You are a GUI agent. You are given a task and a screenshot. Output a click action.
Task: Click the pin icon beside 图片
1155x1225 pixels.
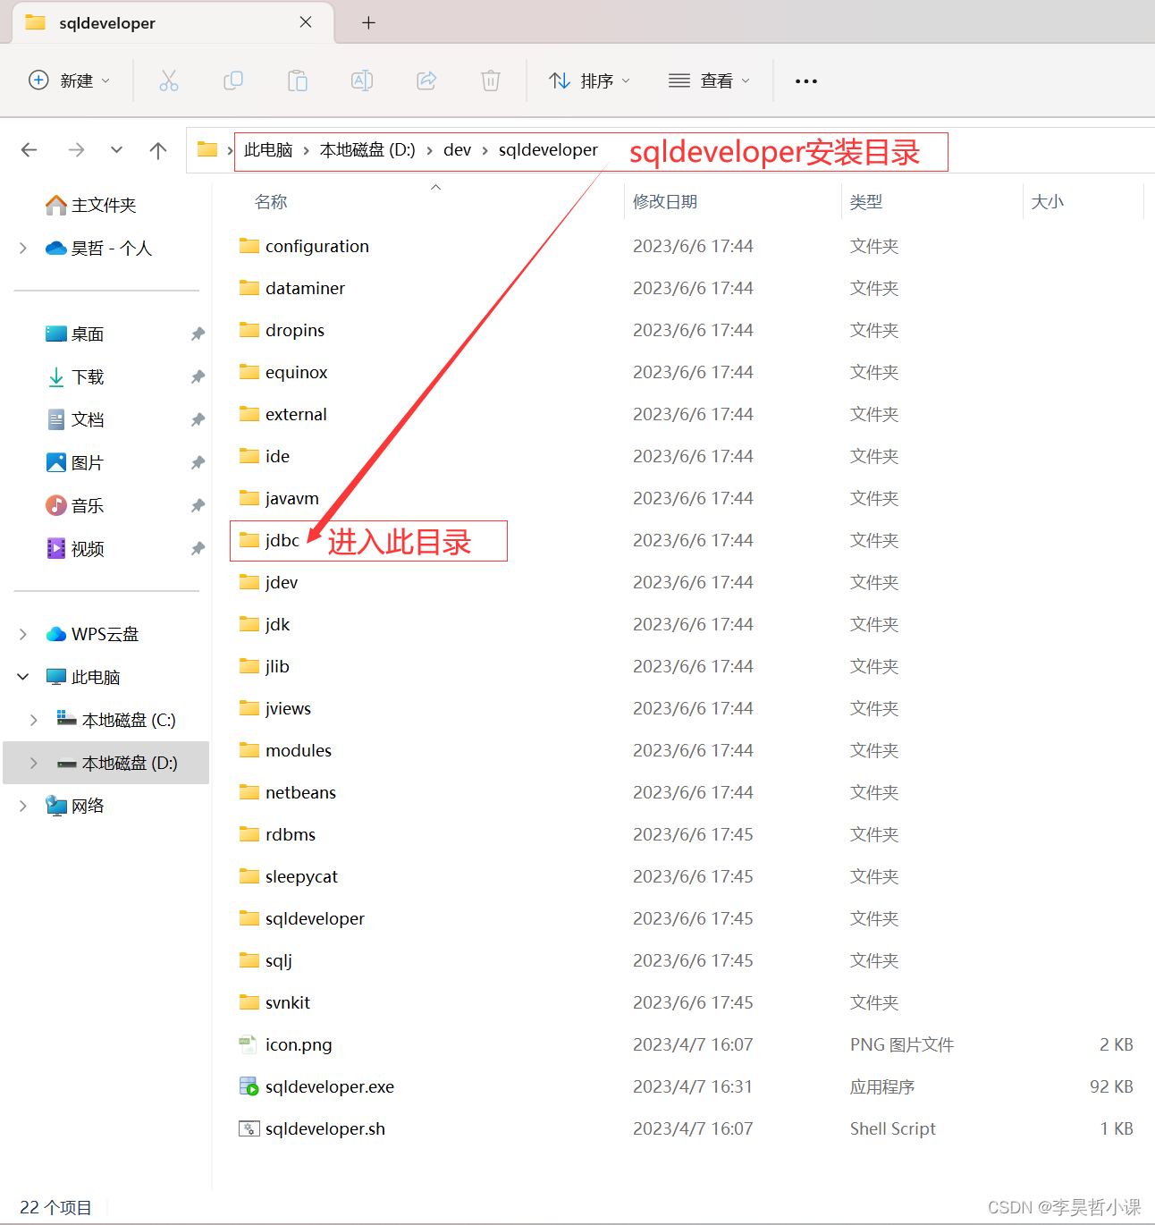pos(198,463)
